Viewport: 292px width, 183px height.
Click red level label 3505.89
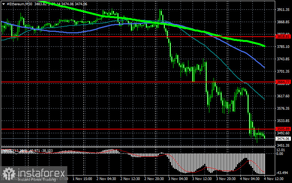coord(283,129)
